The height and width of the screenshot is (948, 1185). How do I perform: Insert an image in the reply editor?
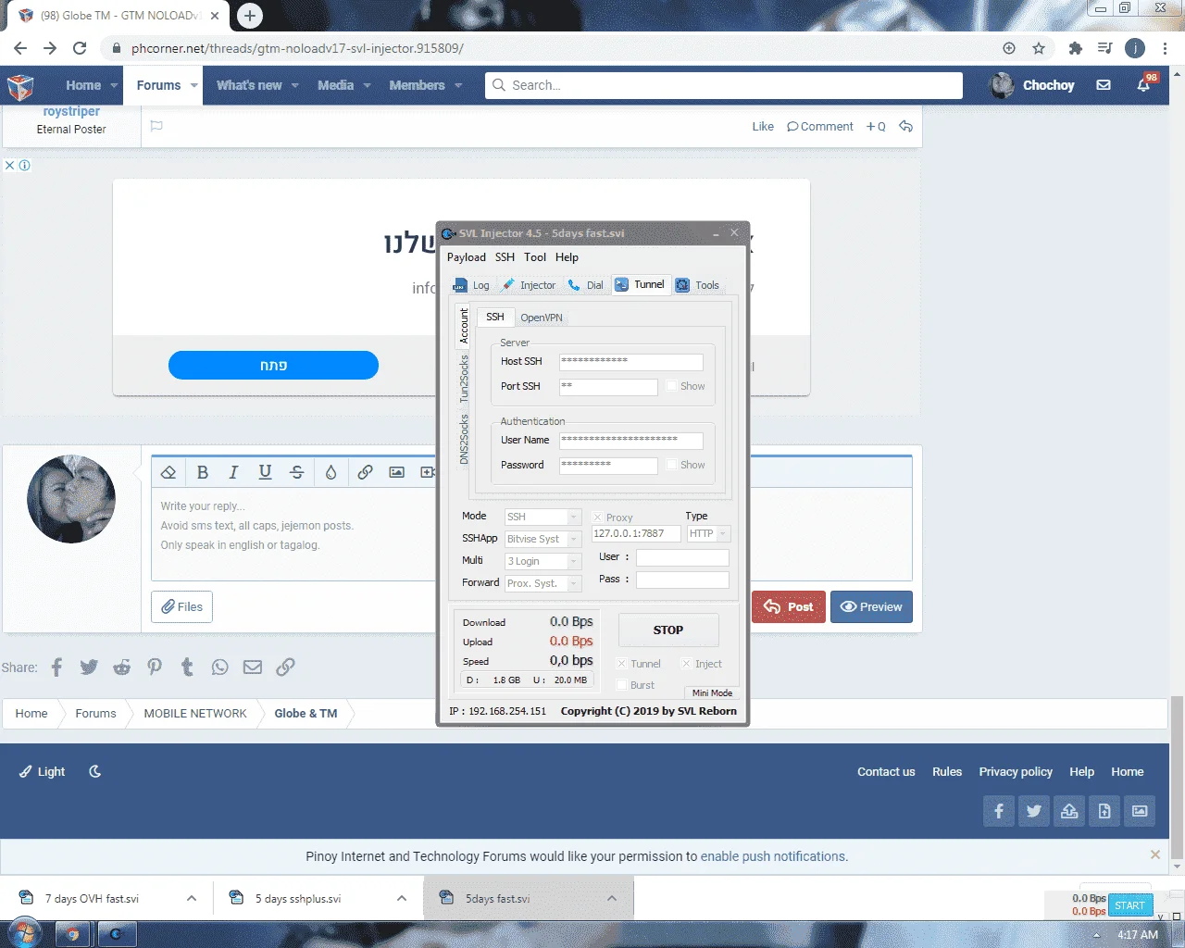tap(397, 472)
